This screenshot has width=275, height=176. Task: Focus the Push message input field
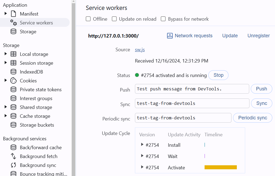click(x=192, y=89)
